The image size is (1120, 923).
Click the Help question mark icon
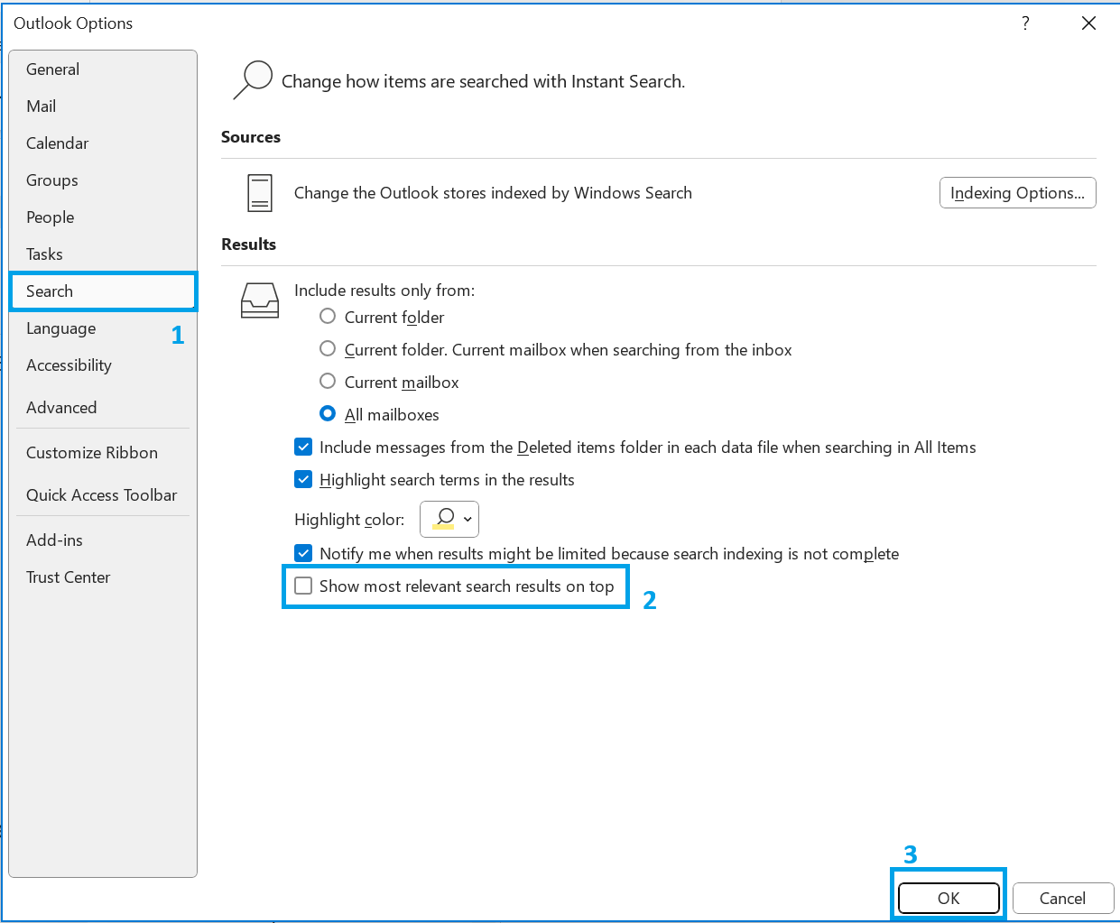pos(1025,23)
